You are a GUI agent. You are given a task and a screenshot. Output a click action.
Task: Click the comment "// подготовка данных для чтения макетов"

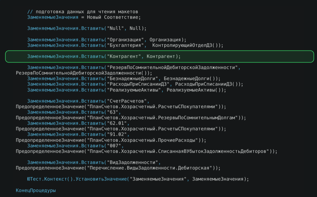pyautogui.click(x=83, y=12)
